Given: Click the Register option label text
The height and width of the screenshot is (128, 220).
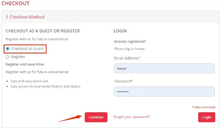Looking at the screenshot, I should point(18,57).
